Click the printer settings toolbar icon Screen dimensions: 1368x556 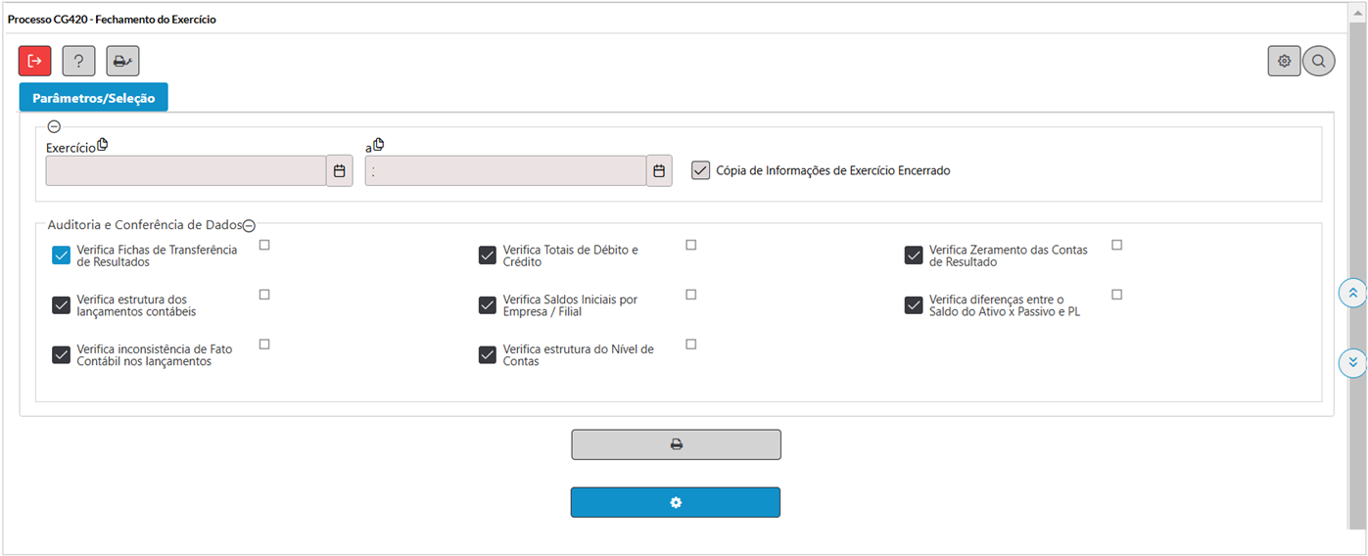122,61
